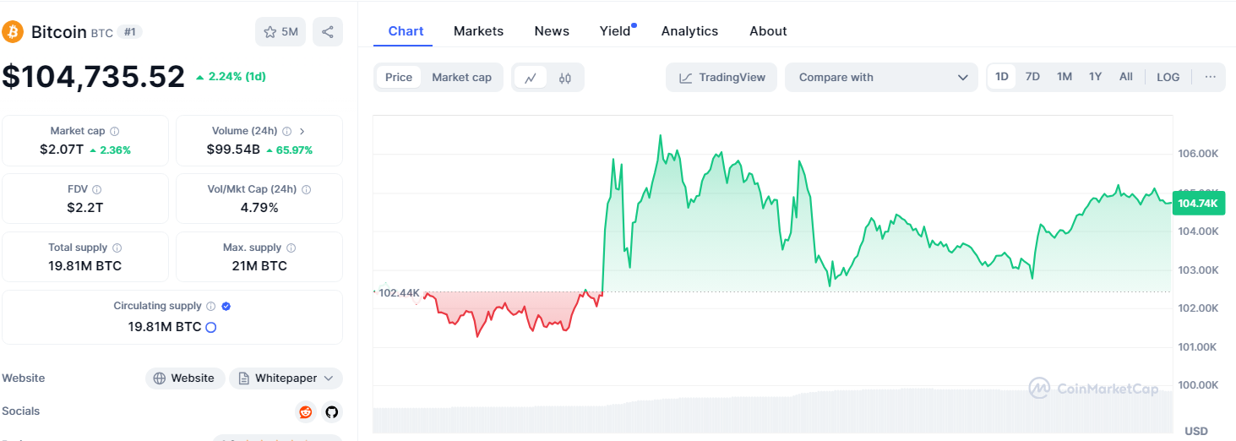Switch to the About tab

point(768,31)
